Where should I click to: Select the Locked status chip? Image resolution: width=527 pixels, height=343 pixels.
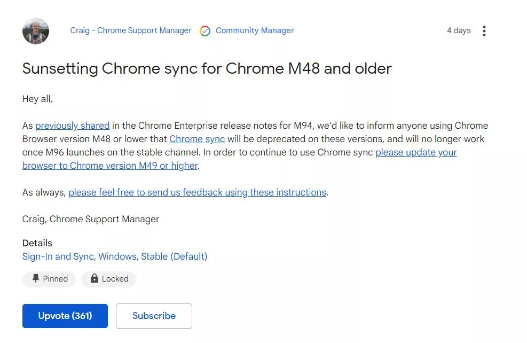109,278
